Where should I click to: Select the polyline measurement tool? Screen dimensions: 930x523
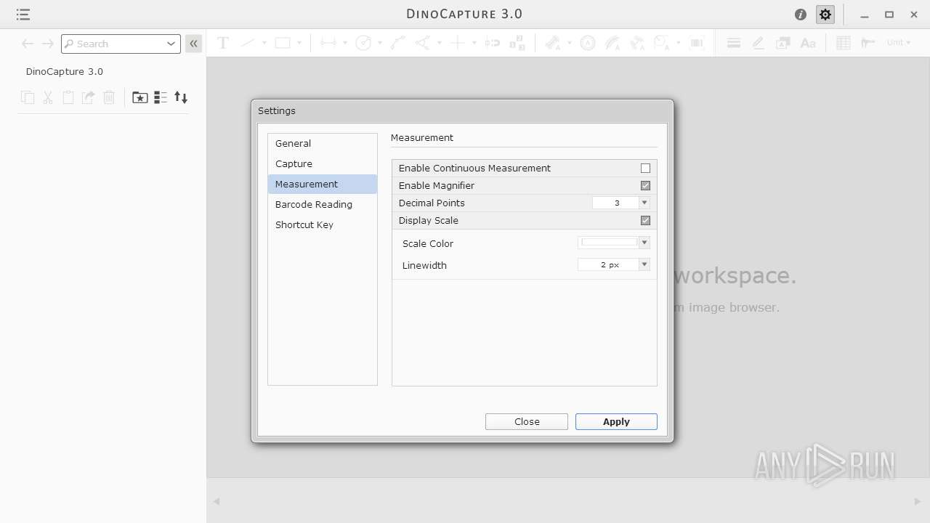coord(398,43)
